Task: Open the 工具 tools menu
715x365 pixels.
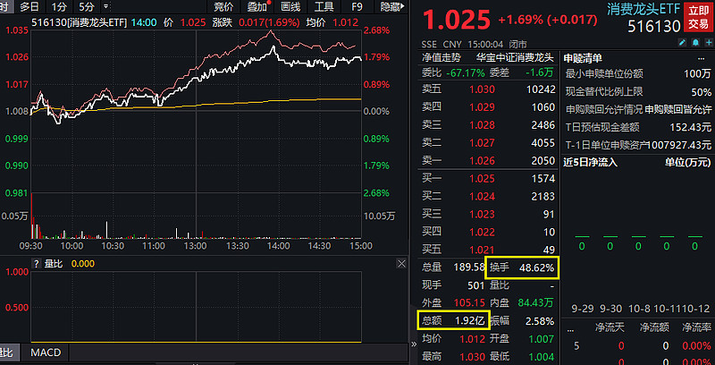Action: (324, 6)
